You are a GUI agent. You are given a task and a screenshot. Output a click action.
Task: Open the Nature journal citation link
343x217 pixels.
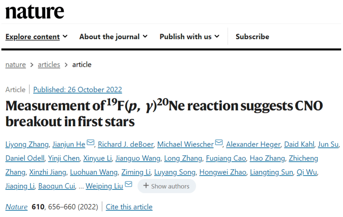coord(16,207)
